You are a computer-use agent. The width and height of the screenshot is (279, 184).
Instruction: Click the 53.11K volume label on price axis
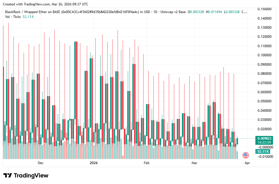(x=263, y=152)
